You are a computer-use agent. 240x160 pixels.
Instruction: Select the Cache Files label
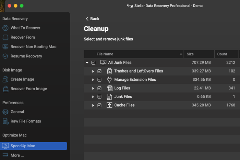tap(124, 105)
